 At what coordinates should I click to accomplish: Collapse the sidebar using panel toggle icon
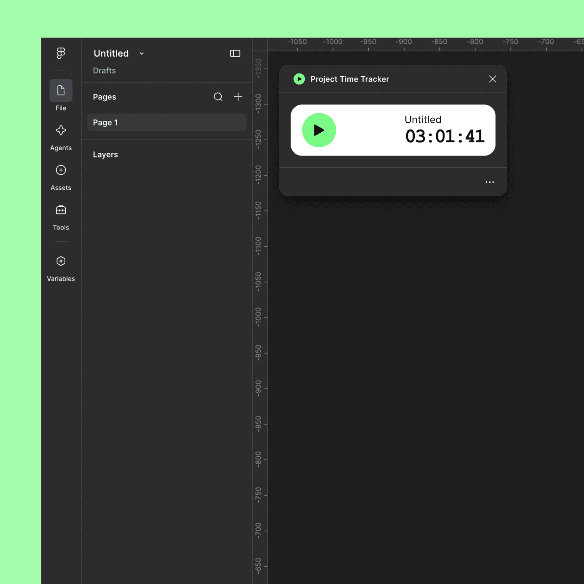point(235,53)
